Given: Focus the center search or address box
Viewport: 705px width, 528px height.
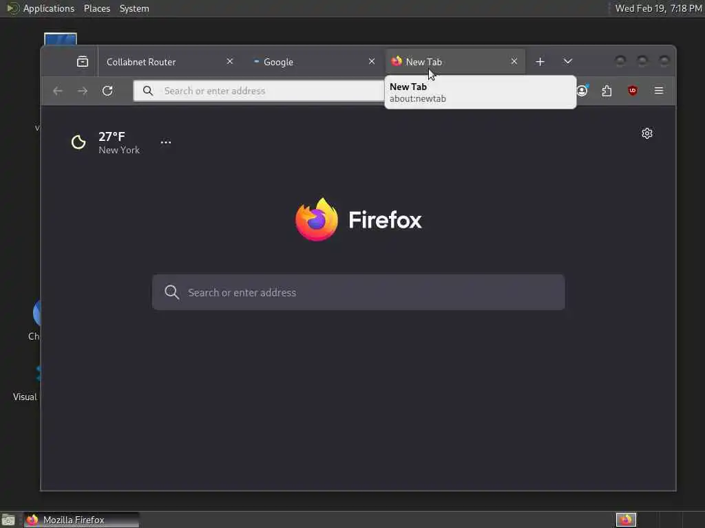Looking at the screenshot, I should click(358, 292).
